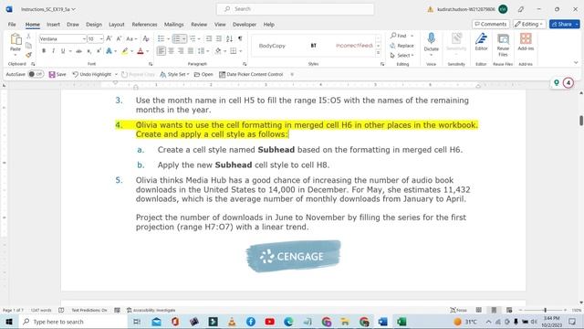Switch to the Developer tab
The height and width of the screenshot is (329, 584).
[245, 25]
